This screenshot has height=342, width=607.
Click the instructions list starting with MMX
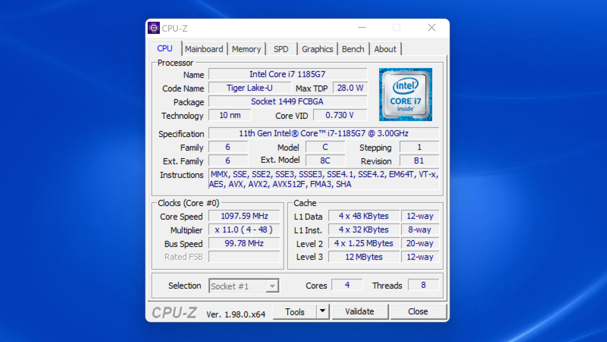(324, 179)
